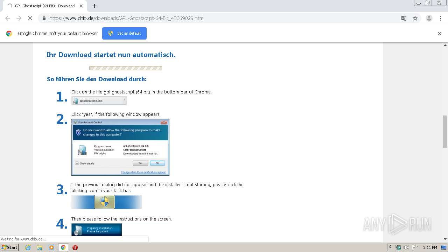448x252 pixels.
Task: Click Preparing installation image
Action: pos(97,230)
